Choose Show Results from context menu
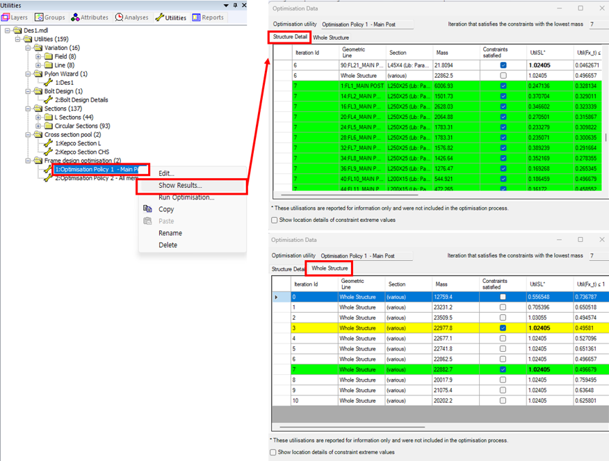This screenshot has height=461, width=609. pyautogui.click(x=180, y=186)
